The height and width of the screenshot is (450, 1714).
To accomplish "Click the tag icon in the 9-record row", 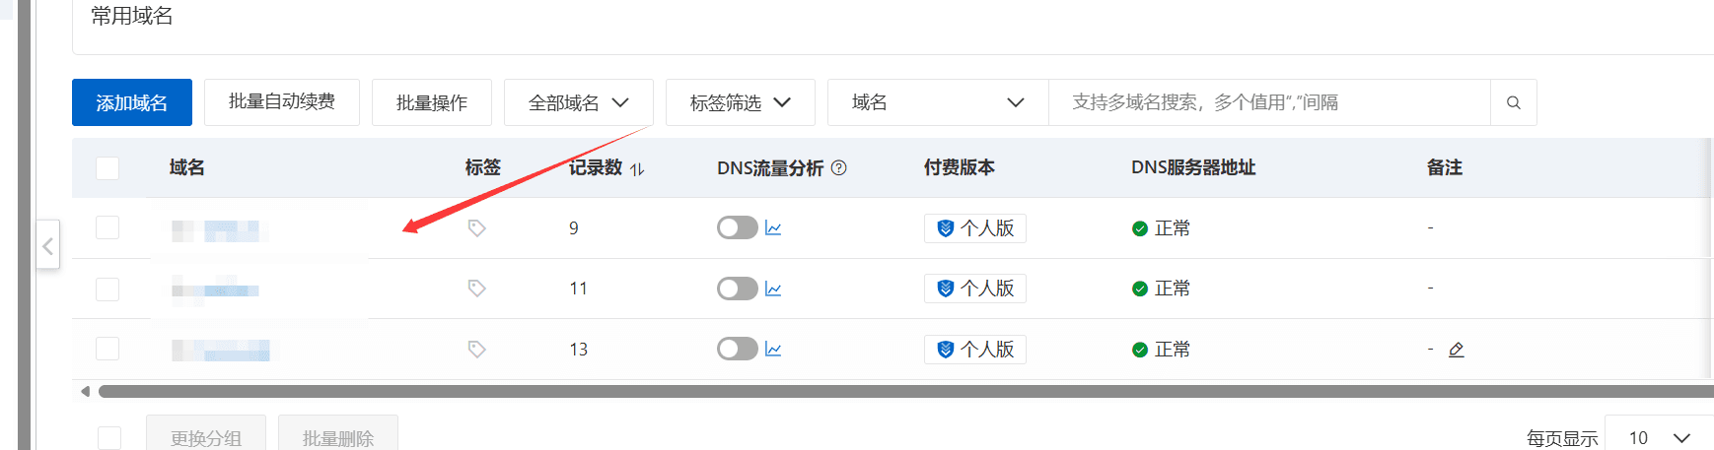I will coord(476,228).
